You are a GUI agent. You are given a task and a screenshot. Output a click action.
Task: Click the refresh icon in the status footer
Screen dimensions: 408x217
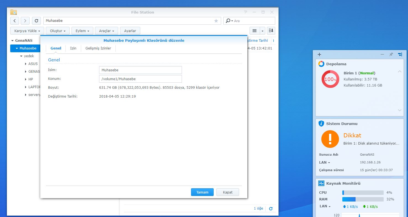271,209
